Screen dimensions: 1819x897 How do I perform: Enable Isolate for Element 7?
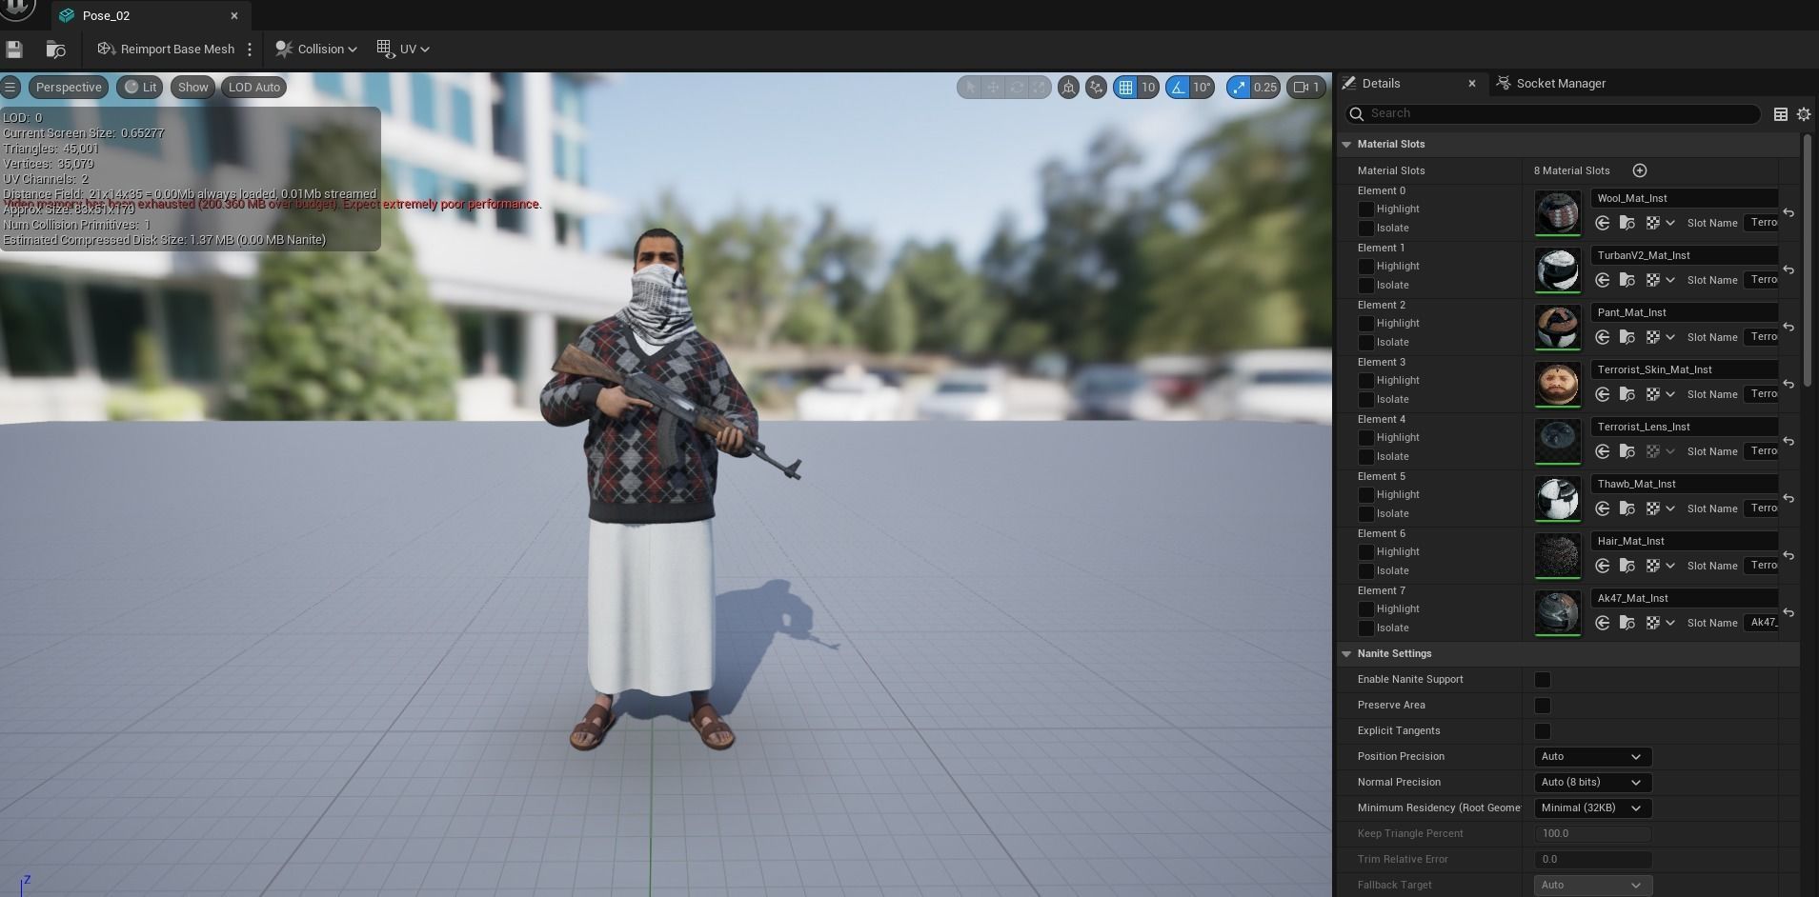(1365, 628)
